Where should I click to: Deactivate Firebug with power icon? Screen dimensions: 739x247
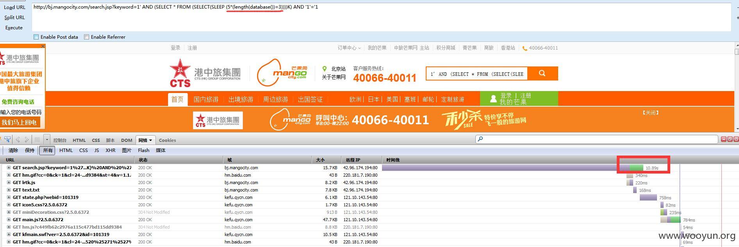pos(736,139)
